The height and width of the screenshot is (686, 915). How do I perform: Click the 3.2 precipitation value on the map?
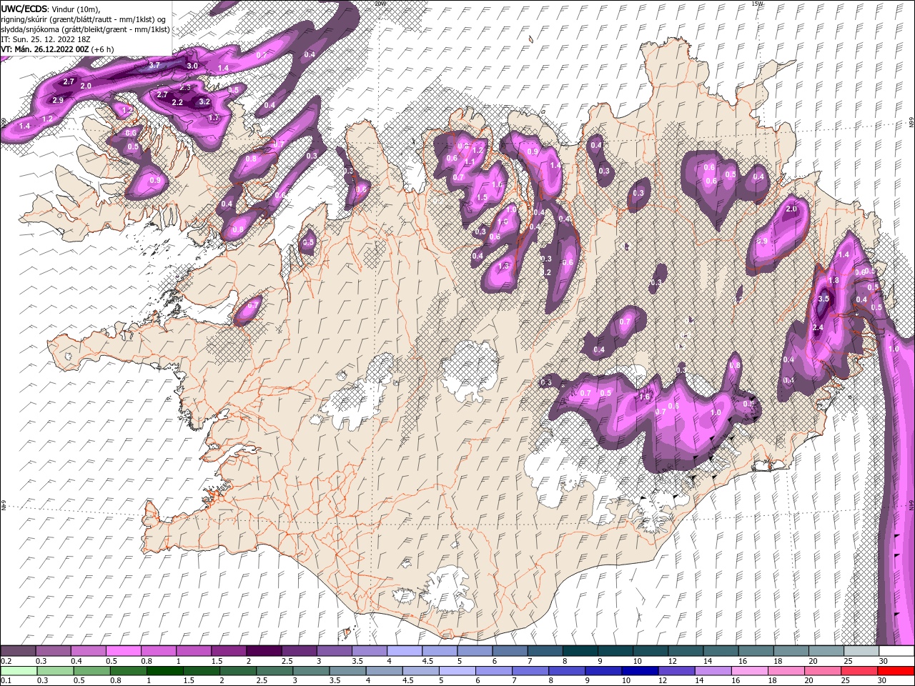[x=204, y=101]
